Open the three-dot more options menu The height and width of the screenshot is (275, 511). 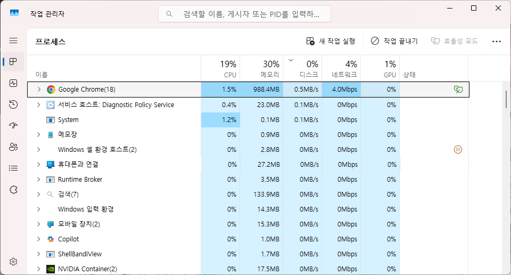[496, 42]
